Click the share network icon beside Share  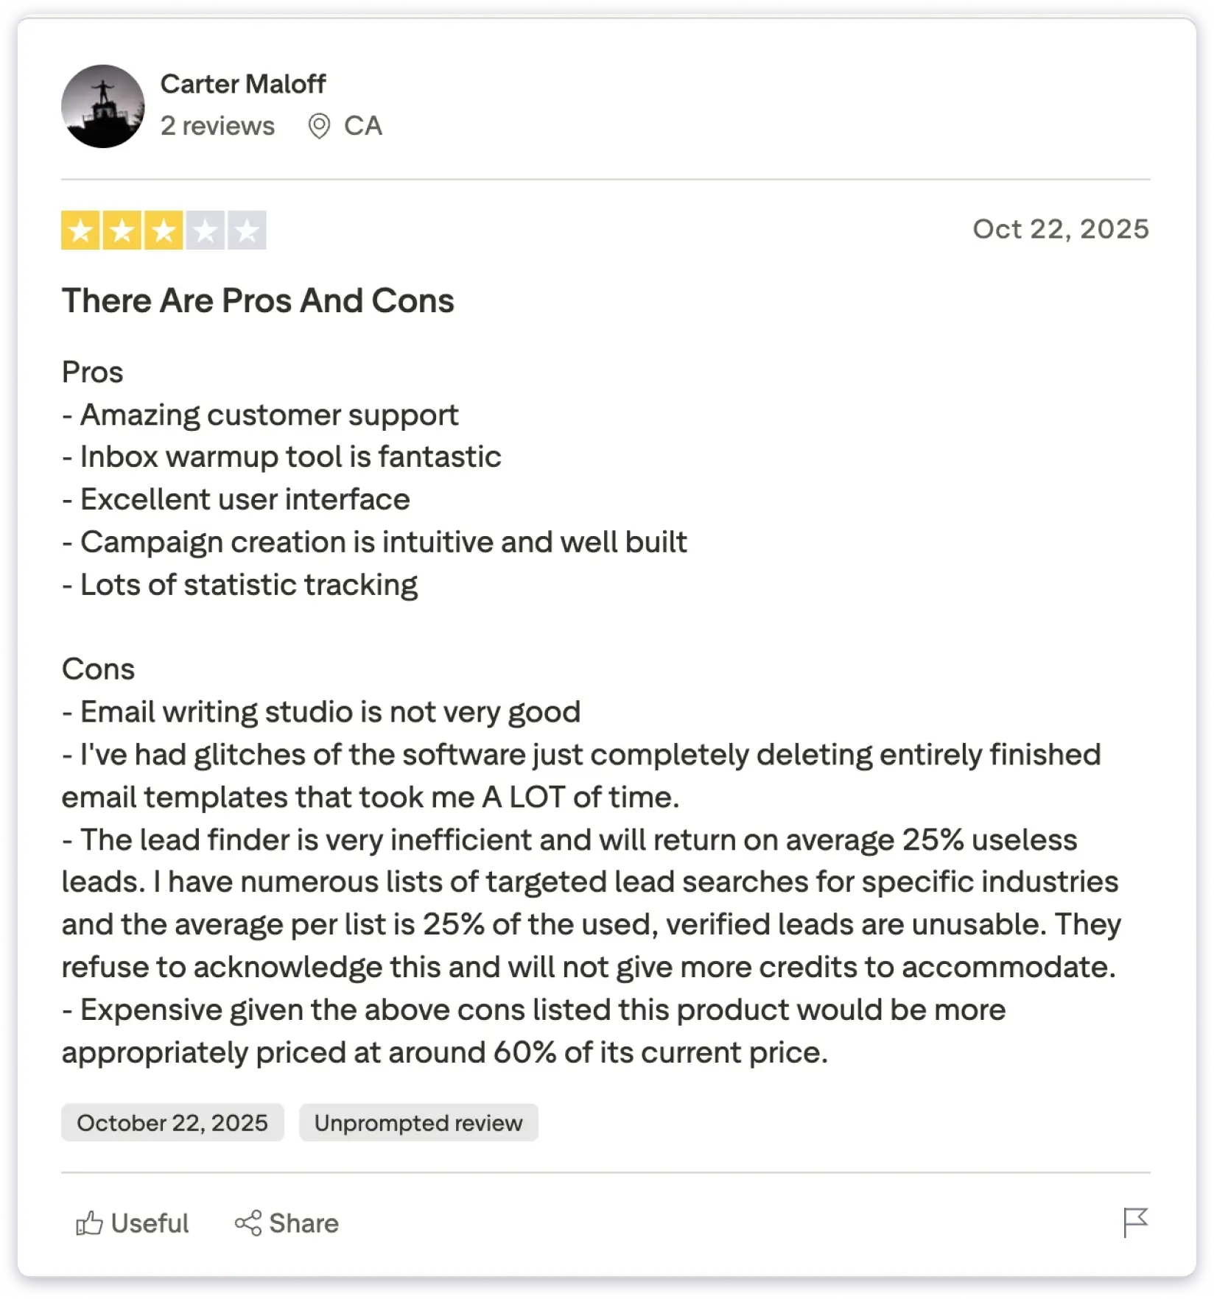[x=249, y=1222]
